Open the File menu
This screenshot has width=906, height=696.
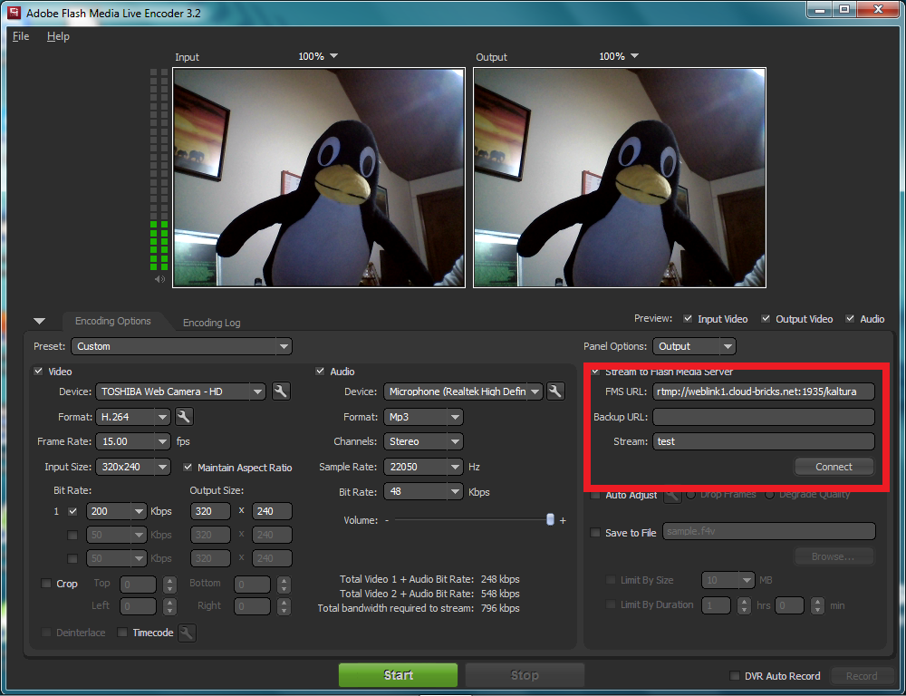[x=21, y=36]
